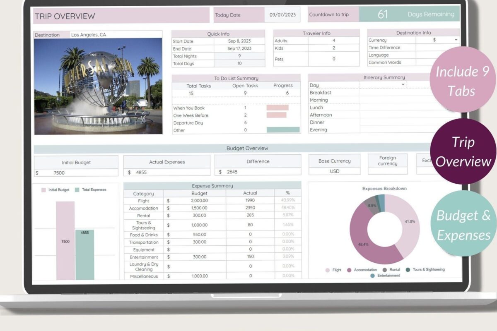
Task: Select the Base Currency cell showing USD
Action: click(x=334, y=171)
